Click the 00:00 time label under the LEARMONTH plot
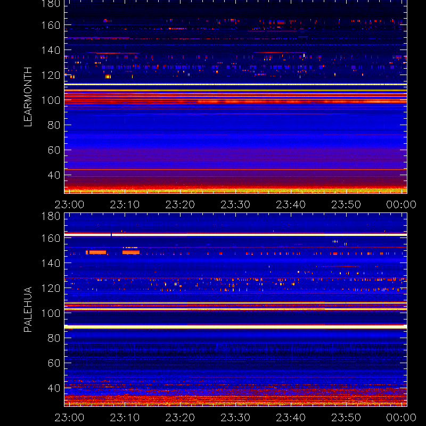This screenshot has height=426, width=426. (x=402, y=204)
